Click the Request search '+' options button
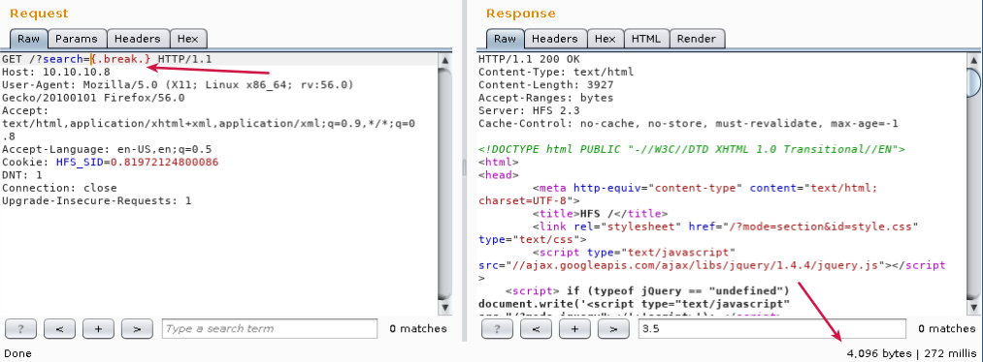The height and width of the screenshot is (362, 983). coord(98,328)
